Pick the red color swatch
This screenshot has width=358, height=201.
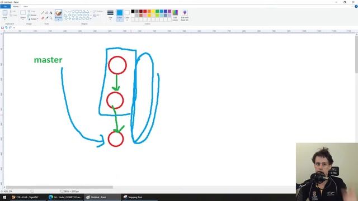click(145, 11)
